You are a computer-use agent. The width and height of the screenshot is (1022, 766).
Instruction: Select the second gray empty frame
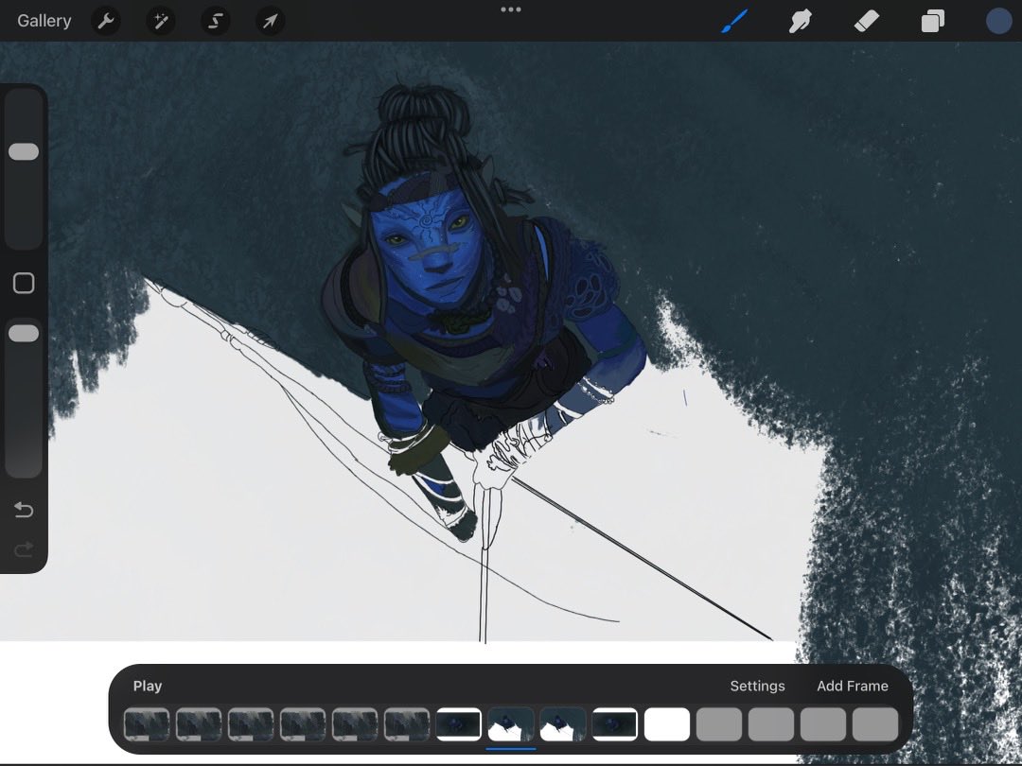pyautogui.click(x=771, y=724)
